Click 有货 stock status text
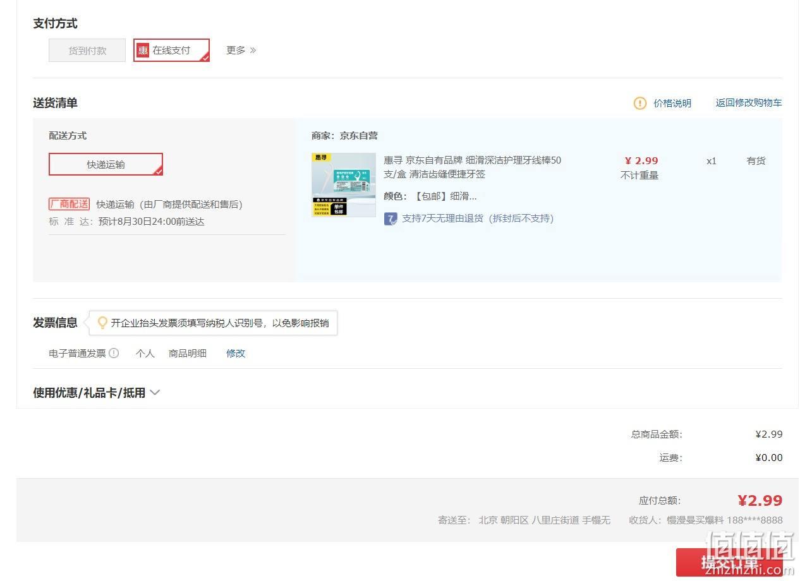This screenshot has height=581, width=800. pos(756,160)
